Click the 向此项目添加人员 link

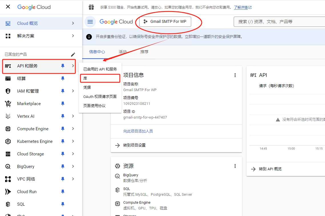pos(138,131)
